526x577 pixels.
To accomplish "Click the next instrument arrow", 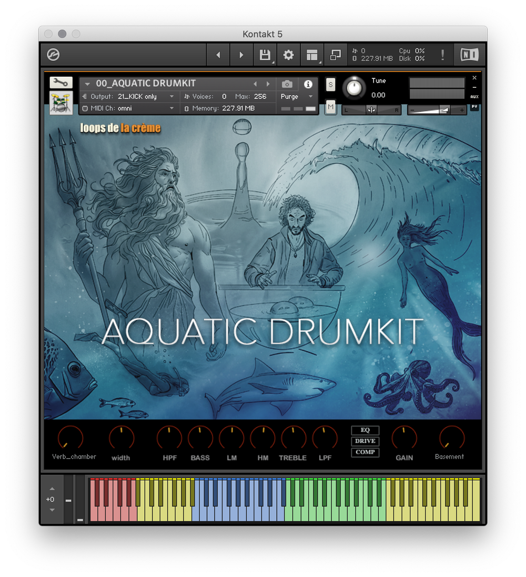I will (x=268, y=84).
